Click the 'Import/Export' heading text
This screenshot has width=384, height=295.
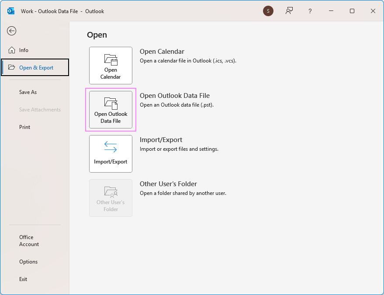click(161, 140)
